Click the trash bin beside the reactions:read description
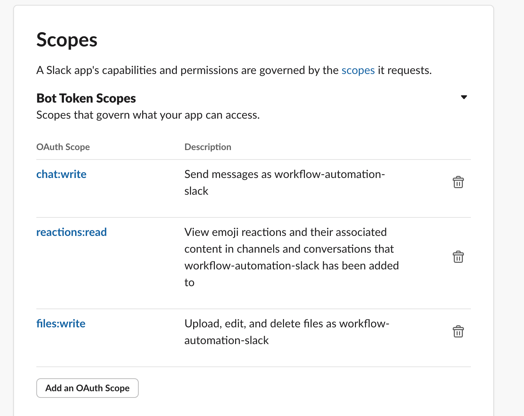Screen dimensions: 524x416 pos(458,257)
